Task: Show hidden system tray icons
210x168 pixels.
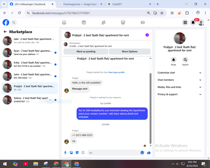Action: 173,164
